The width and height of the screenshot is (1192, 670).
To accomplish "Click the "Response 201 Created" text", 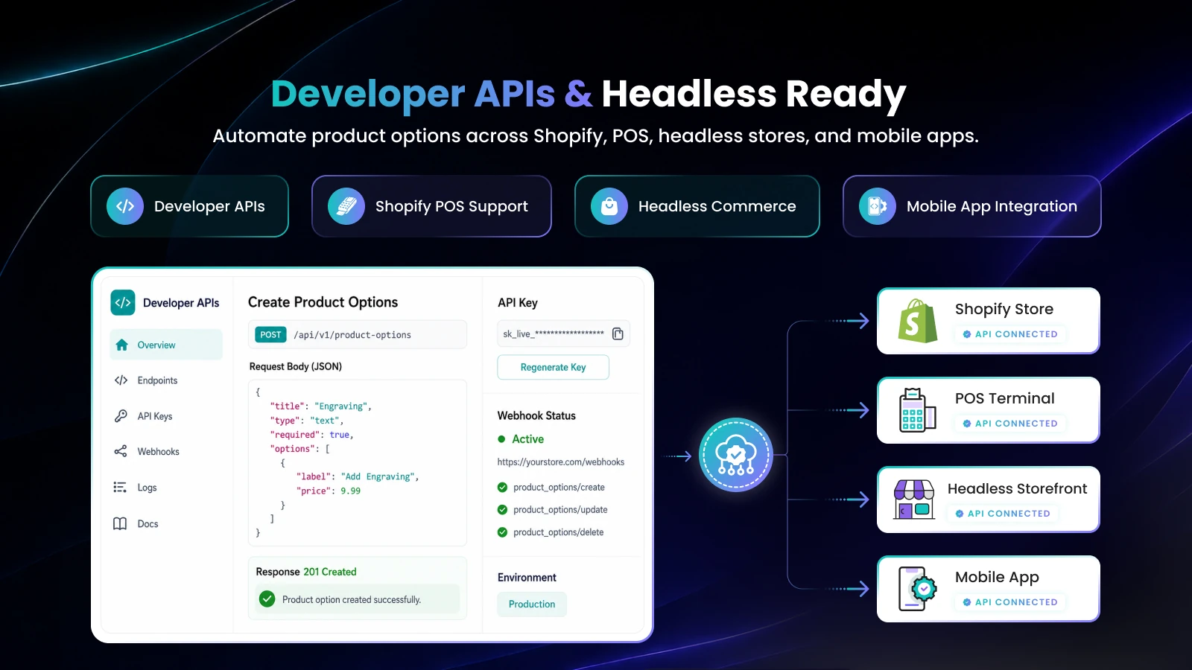I will [x=306, y=572].
